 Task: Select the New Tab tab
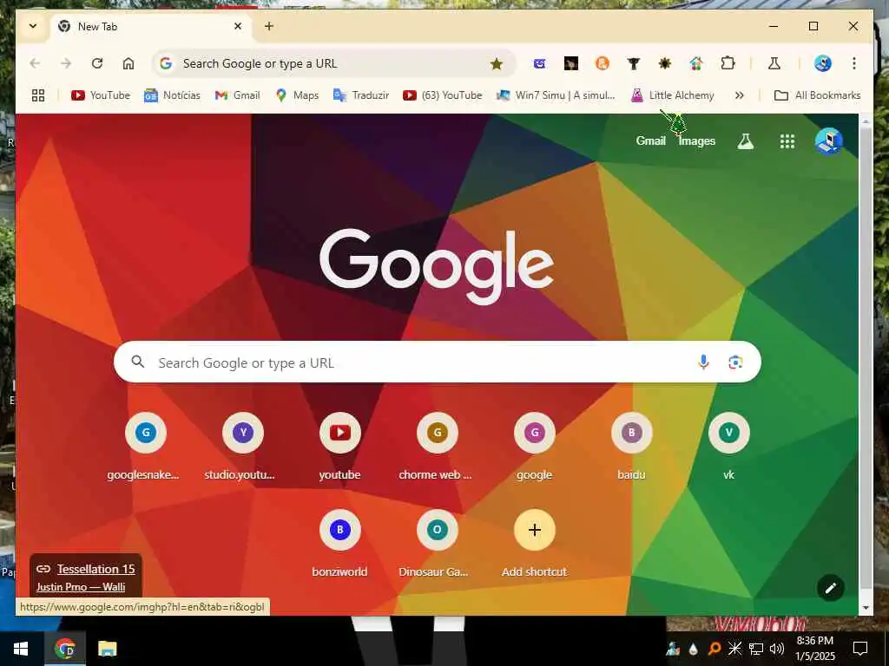click(151, 27)
